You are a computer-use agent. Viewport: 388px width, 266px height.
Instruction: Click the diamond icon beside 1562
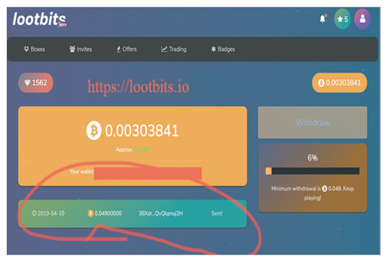point(28,83)
